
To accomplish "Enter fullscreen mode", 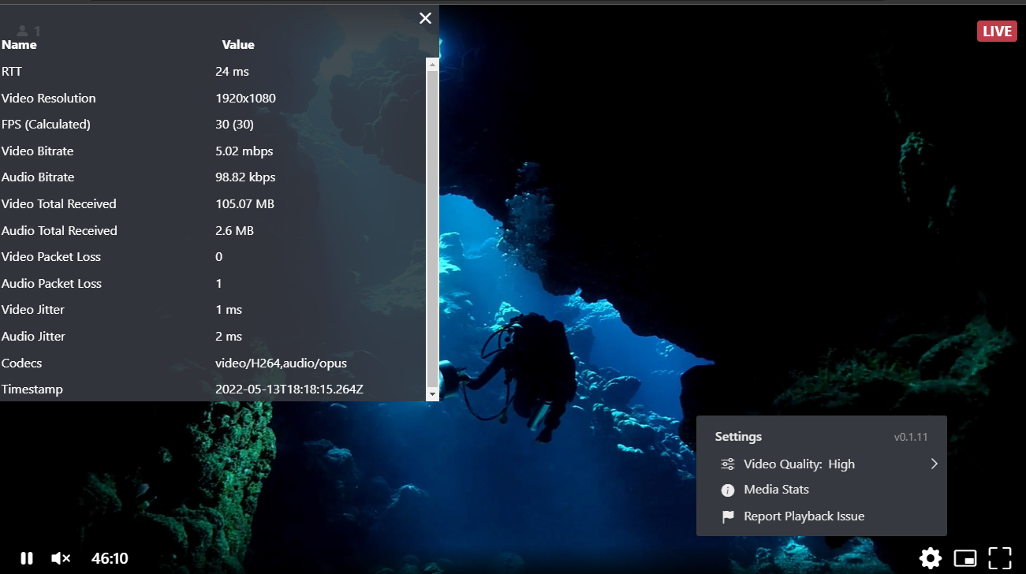I will pyautogui.click(x=999, y=558).
